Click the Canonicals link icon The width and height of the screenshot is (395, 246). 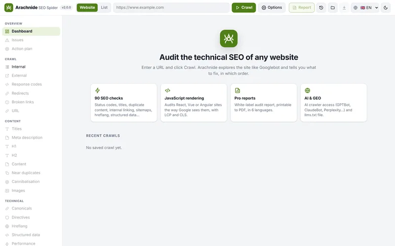coord(7,209)
